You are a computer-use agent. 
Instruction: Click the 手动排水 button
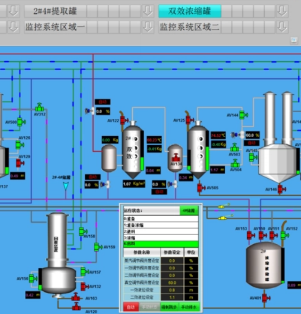point(189,307)
